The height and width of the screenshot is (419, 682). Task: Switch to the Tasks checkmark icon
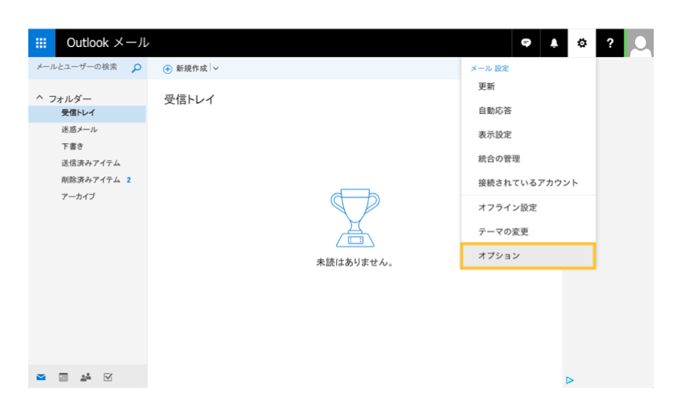tap(108, 377)
